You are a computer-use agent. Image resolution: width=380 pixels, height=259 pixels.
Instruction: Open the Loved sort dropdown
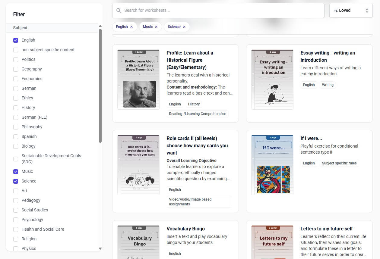coord(351,11)
